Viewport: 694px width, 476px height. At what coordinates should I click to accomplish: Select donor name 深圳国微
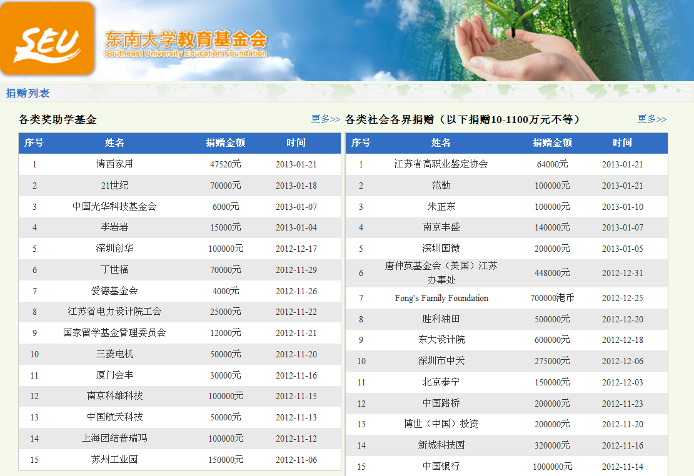441,249
